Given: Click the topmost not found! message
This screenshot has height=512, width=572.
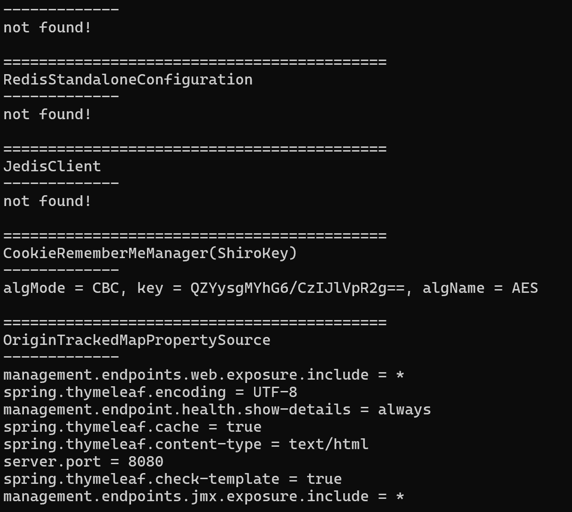Looking at the screenshot, I should tap(47, 27).
